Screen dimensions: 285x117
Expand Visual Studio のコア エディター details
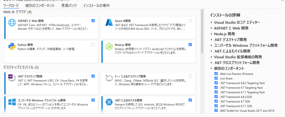point(212,22)
